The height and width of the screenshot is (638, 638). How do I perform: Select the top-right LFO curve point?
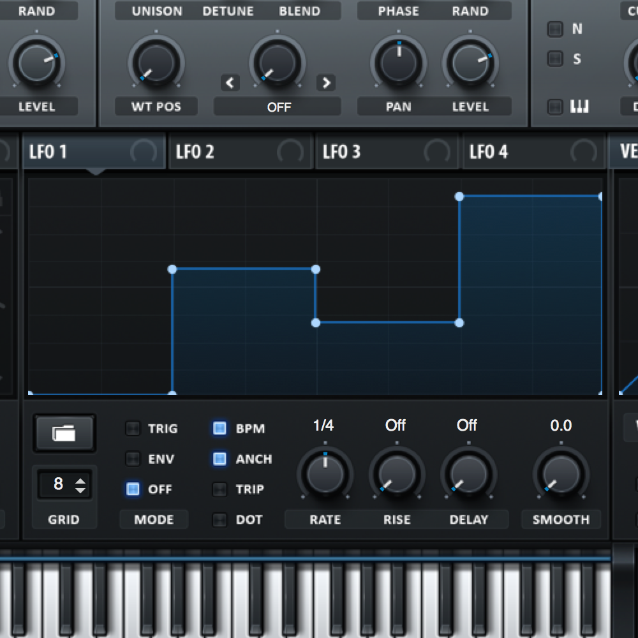600,197
